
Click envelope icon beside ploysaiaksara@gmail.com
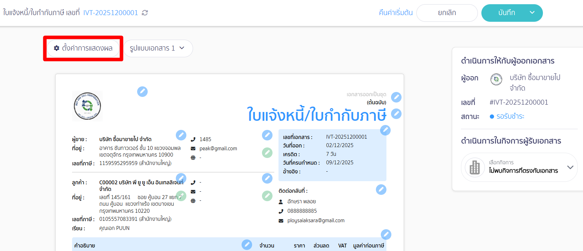281,221
